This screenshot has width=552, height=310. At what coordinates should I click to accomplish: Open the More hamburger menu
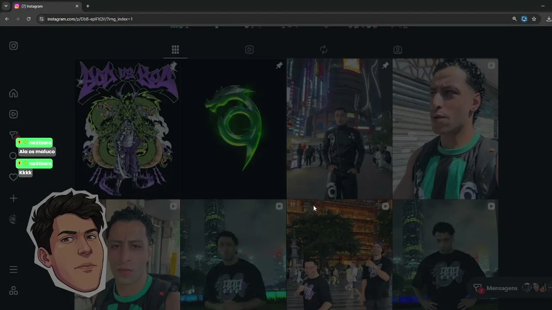click(x=14, y=270)
